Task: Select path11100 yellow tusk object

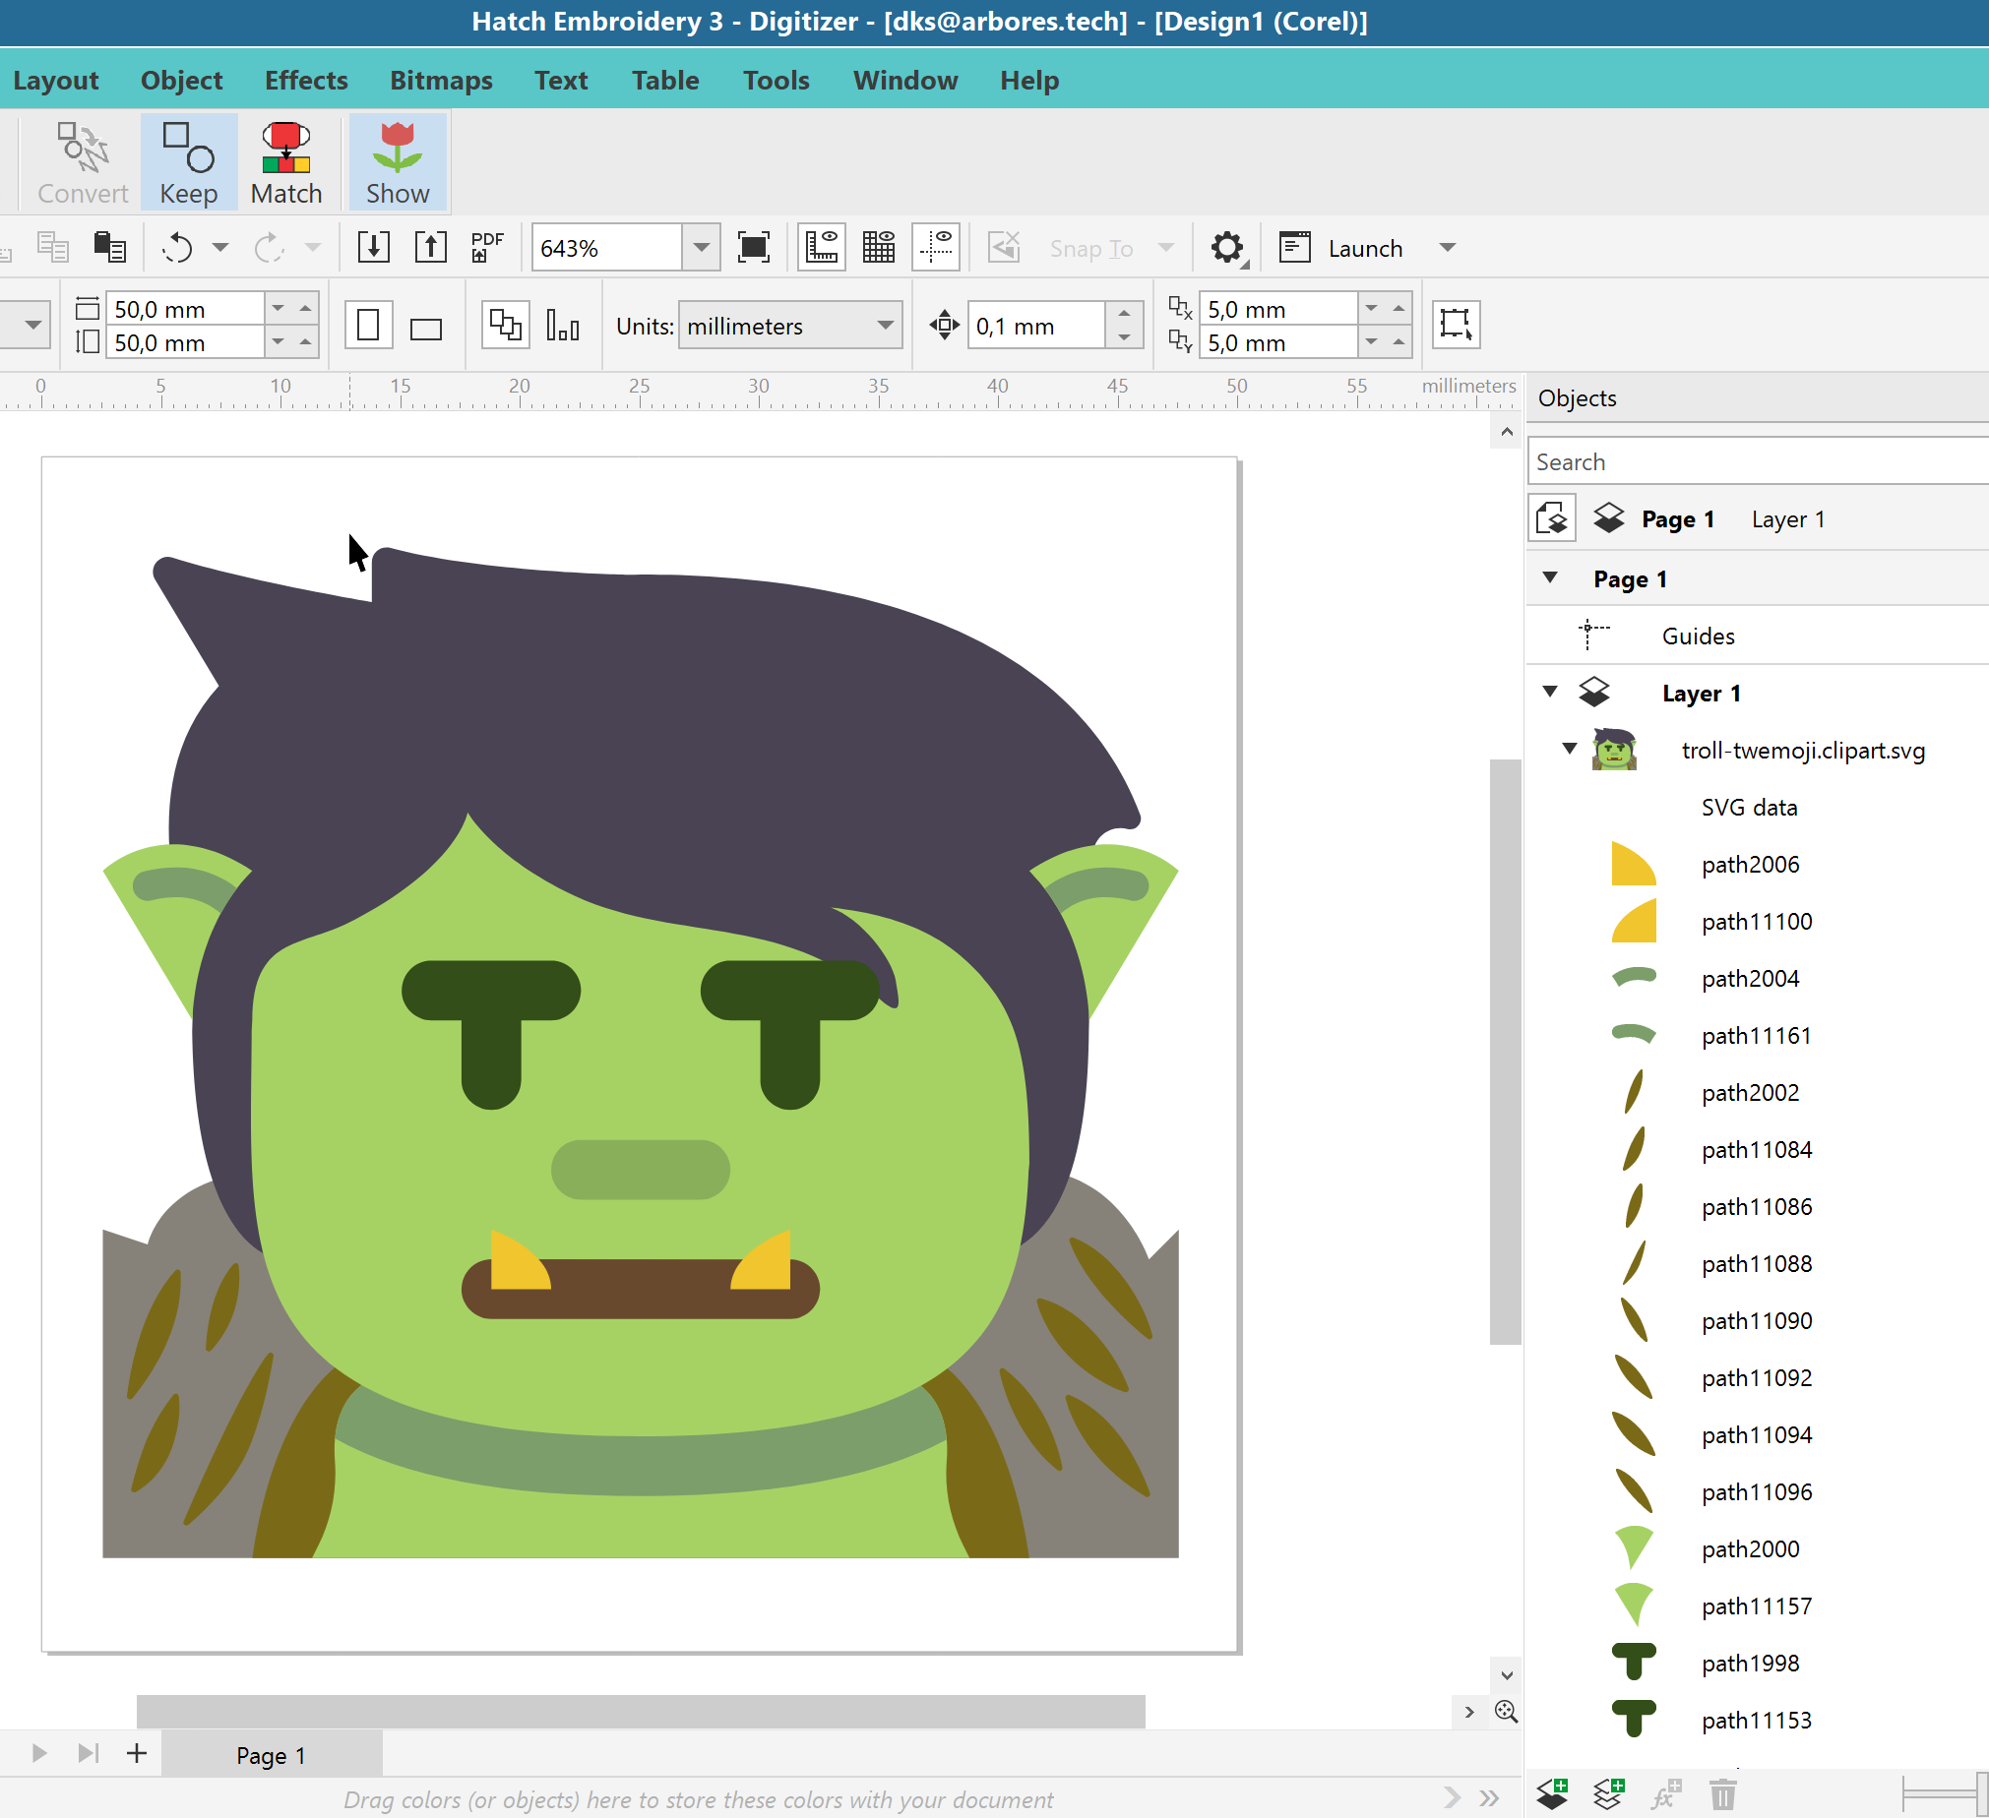Action: click(1756, 922)
